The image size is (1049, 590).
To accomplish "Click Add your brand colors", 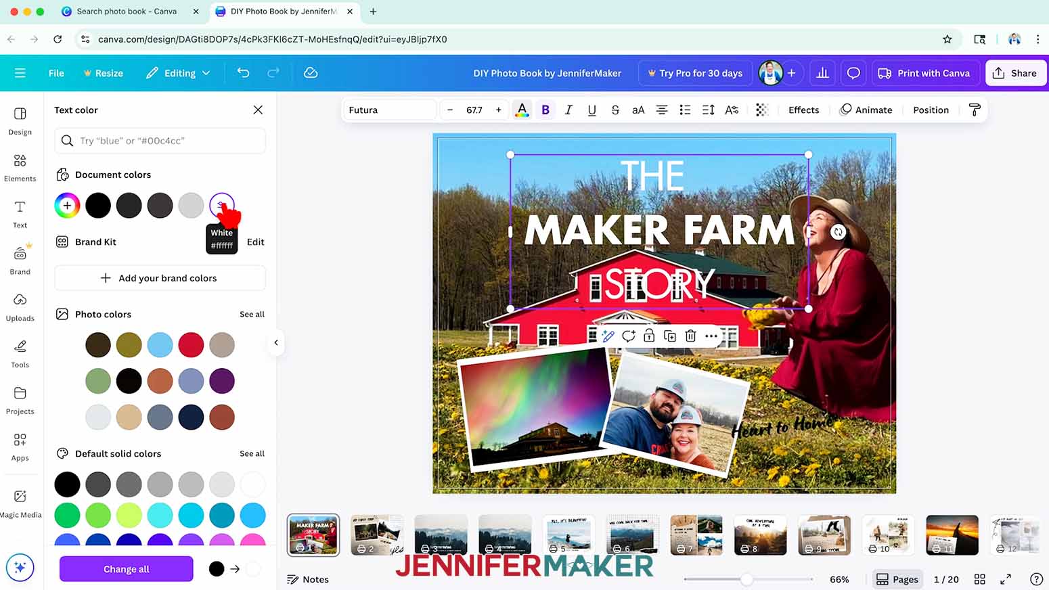I will pyautogui.click(x=160, y=278).
